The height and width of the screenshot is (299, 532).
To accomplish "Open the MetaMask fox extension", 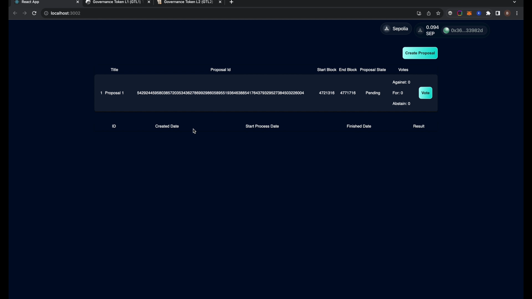I will tap(469, 13).
